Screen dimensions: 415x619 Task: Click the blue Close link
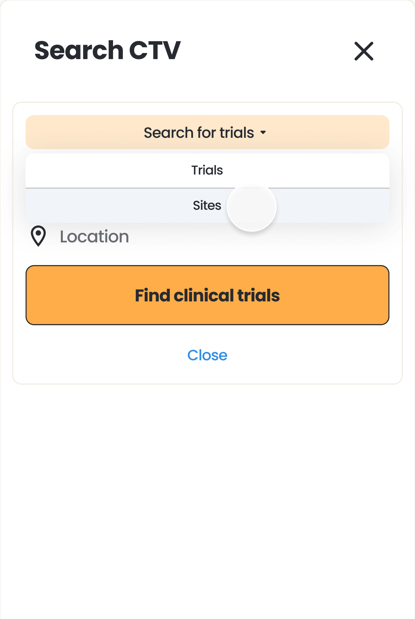(x=207, y=355)
